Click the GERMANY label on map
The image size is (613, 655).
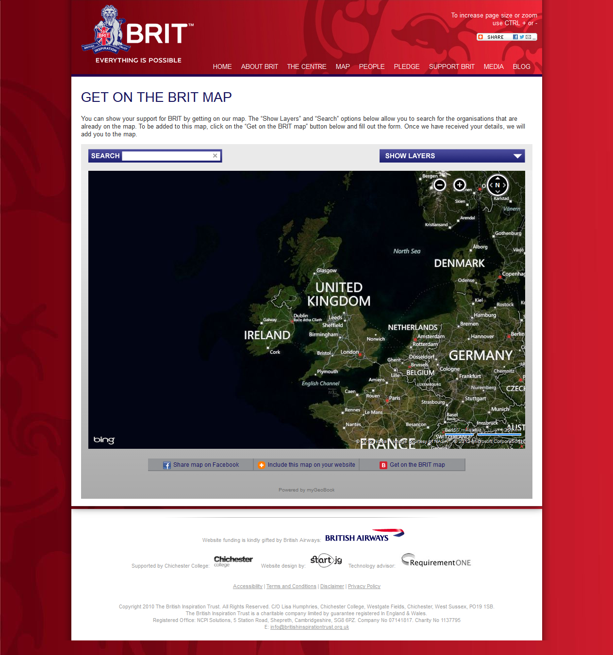(480, 355)
